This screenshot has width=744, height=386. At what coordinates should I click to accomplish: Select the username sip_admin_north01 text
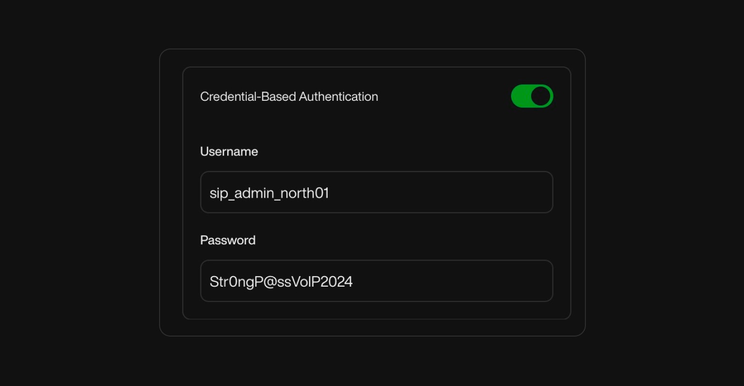tap(268, 193)
